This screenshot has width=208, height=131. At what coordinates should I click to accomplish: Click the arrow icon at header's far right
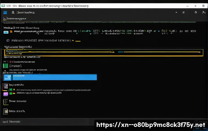click(204, 12)
